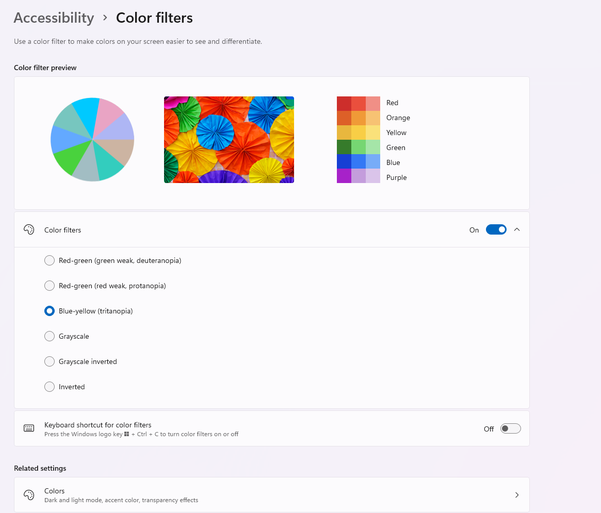Pick the Grayscale inverted filter
601x513 pixels.
coord(49,361)
